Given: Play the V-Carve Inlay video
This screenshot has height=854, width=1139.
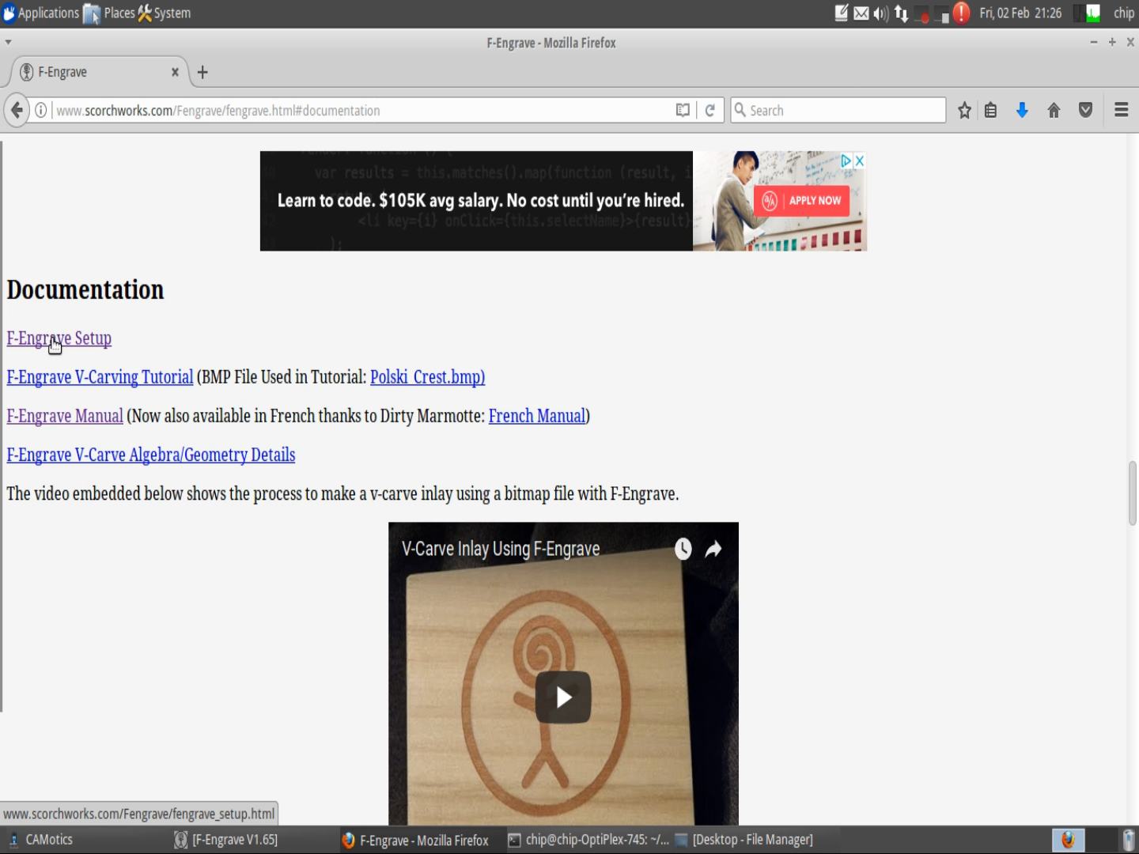Looking at the screenshot, I should click(562, 697).
